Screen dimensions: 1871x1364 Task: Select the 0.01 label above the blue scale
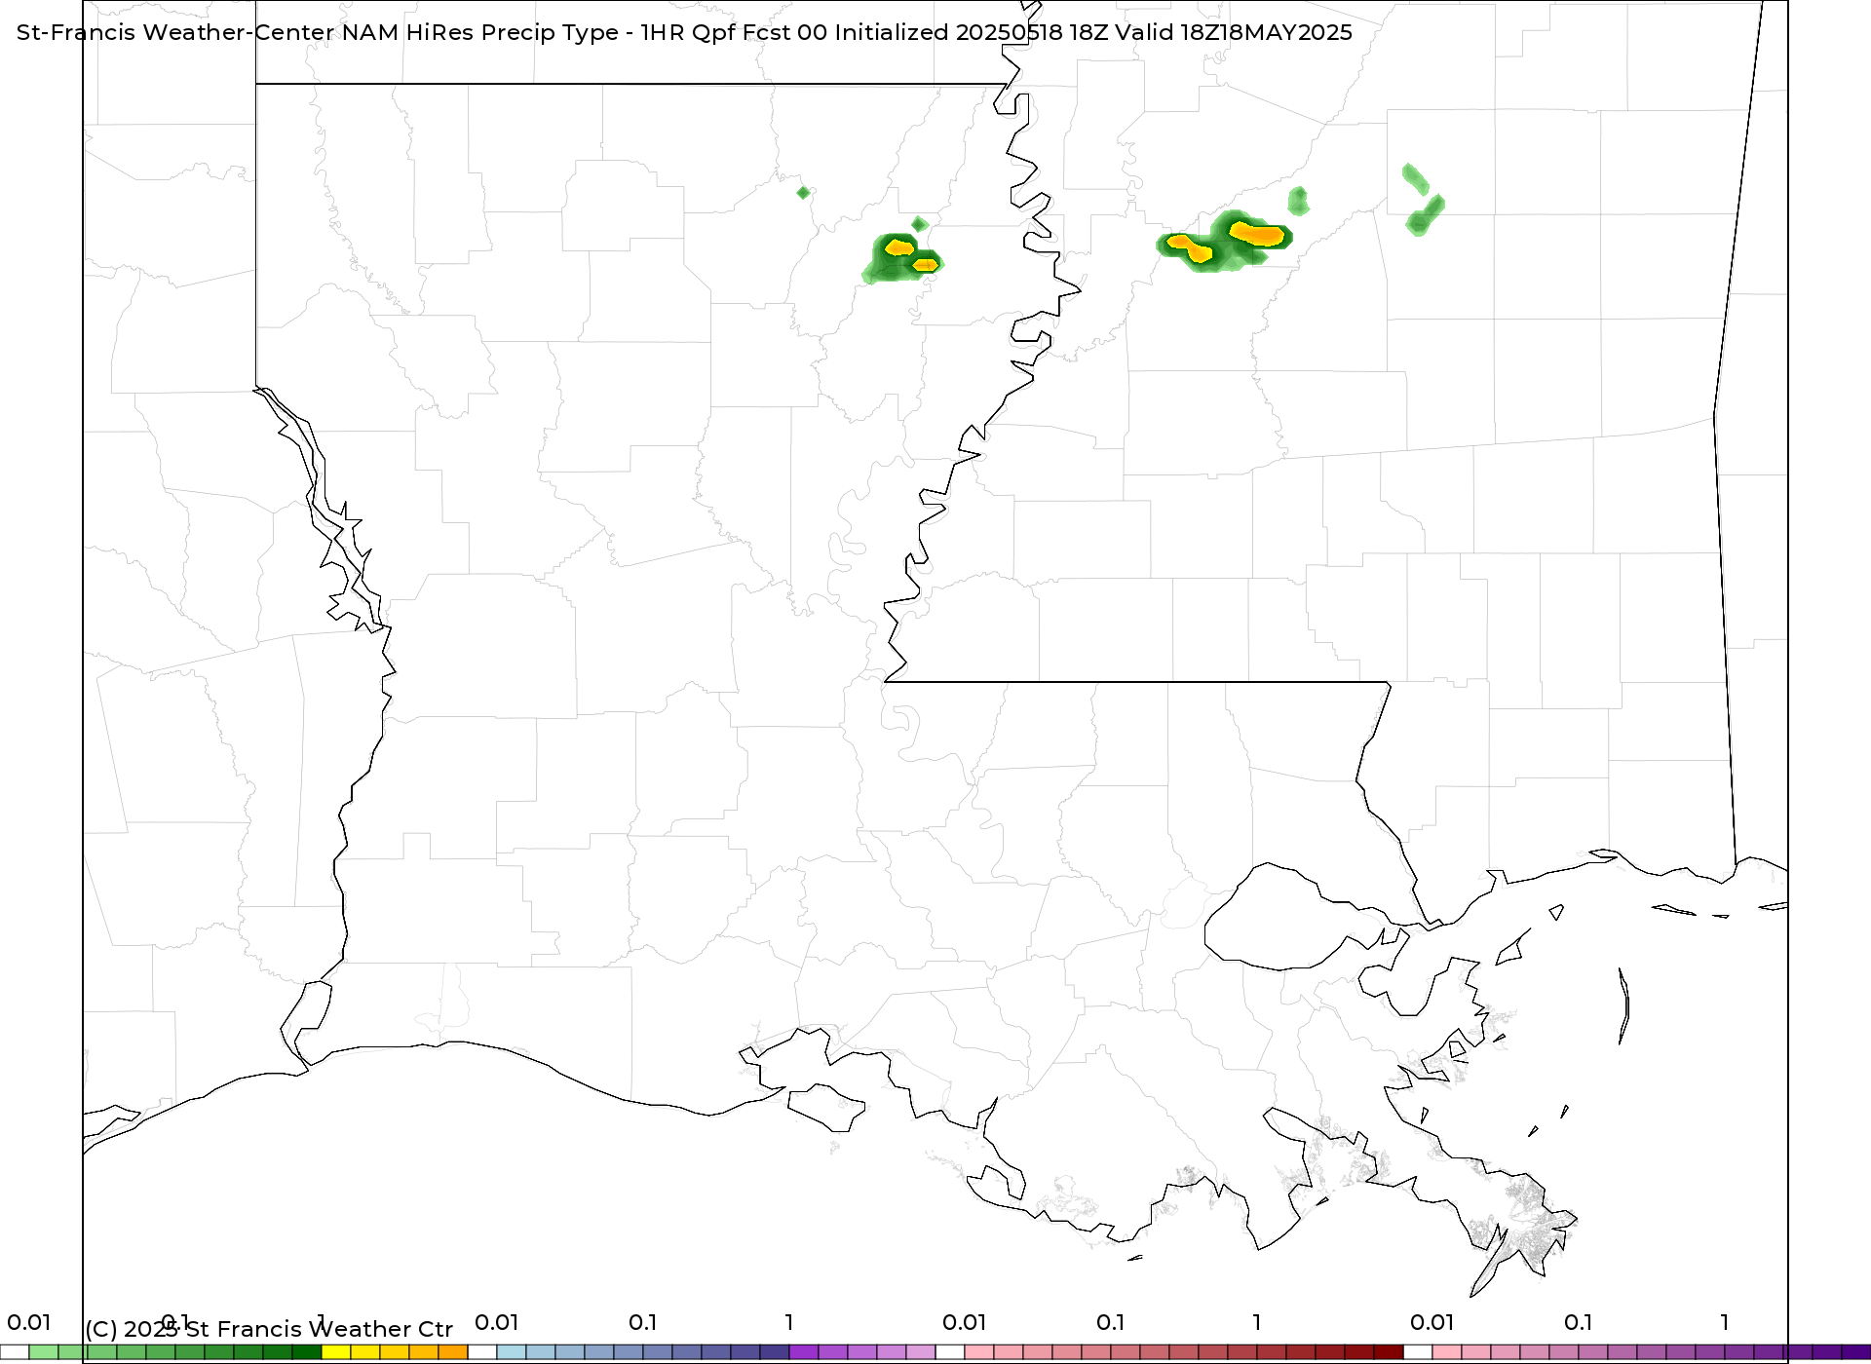(x=497, y=1322)
